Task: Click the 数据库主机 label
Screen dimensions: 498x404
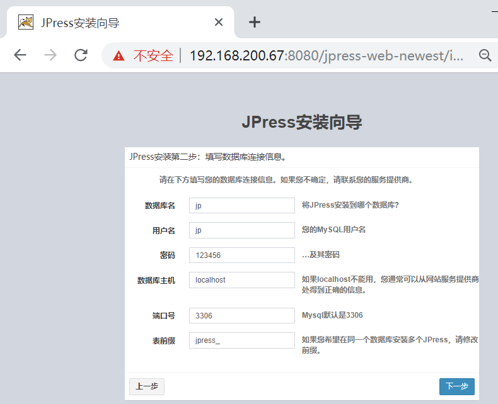Action: click(x=156, y=280)
